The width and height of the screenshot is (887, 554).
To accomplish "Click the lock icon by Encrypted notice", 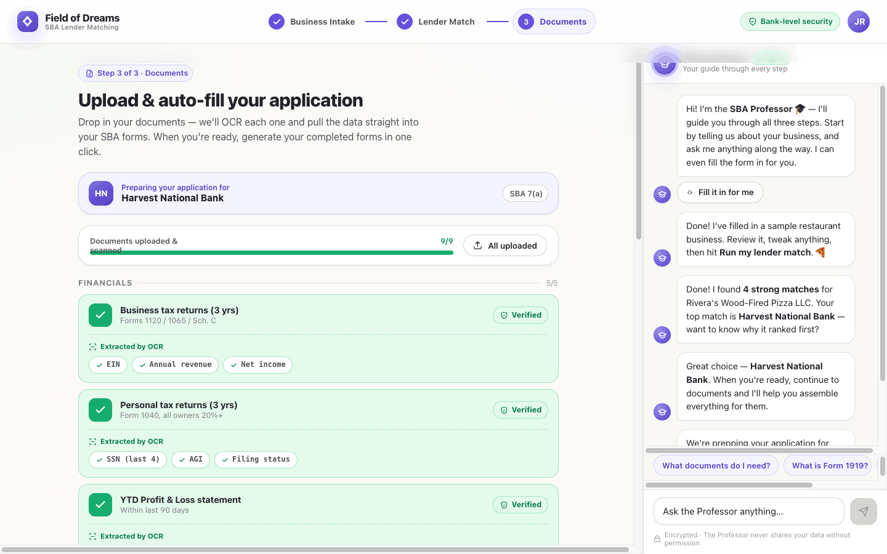I will coord(657,539).
